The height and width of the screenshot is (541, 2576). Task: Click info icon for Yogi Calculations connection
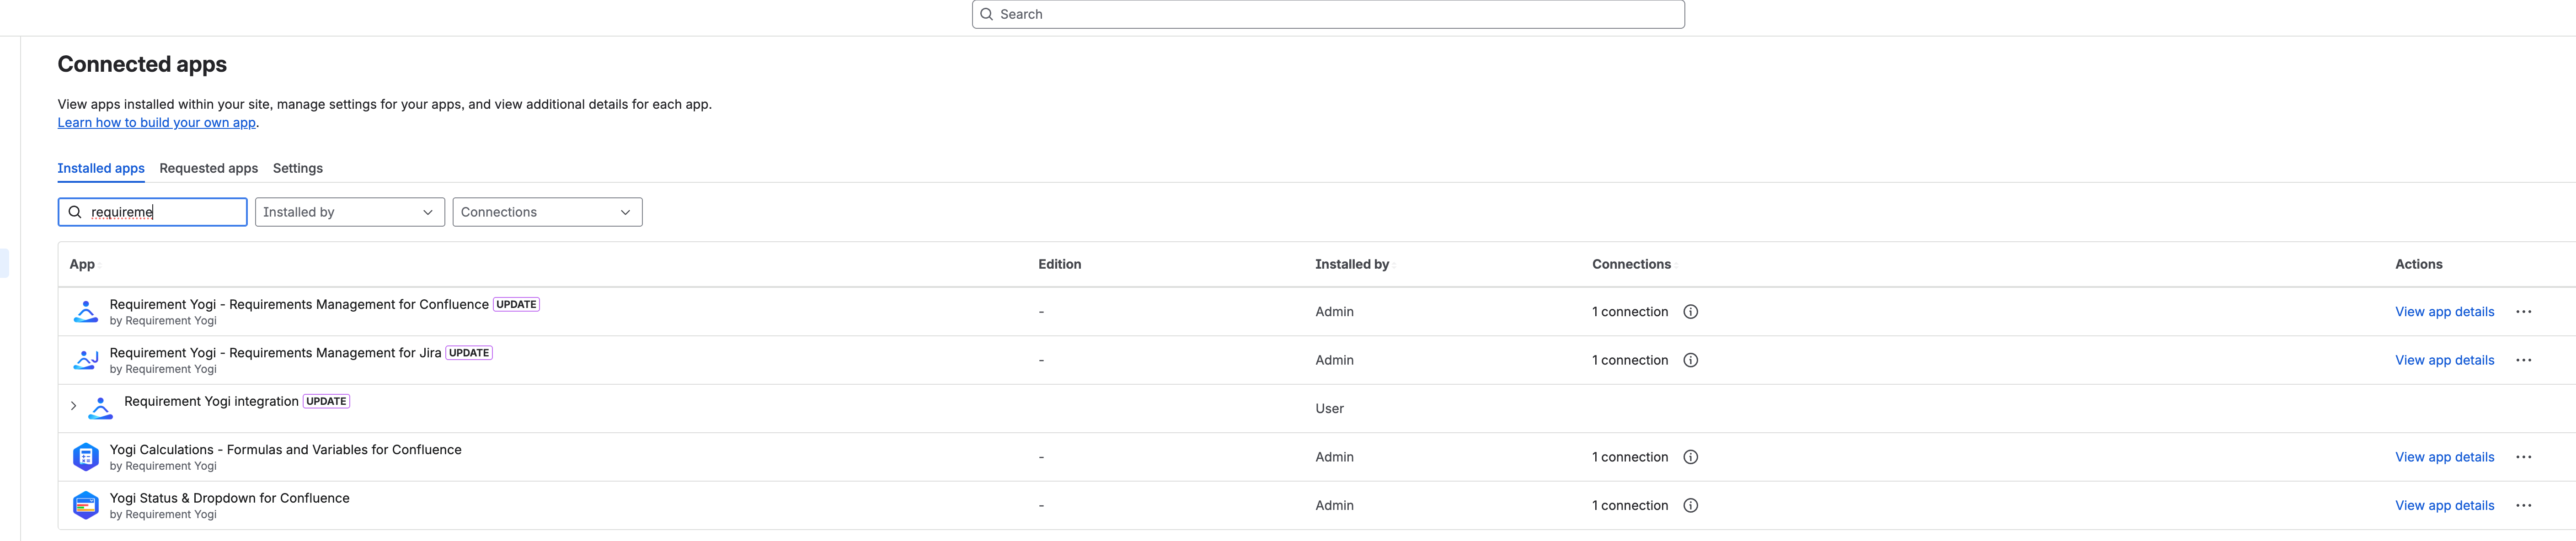pyautogui.click(x=1690, y=457)
